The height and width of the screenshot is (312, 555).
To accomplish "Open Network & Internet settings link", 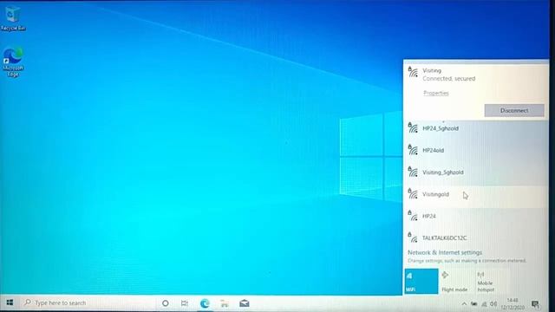I will pyautogui.click(x=445, y=252).
